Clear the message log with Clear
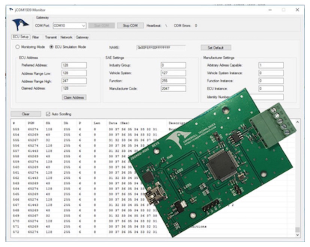Viewport: 310px width, 247px height. click(x=26, y=114)
